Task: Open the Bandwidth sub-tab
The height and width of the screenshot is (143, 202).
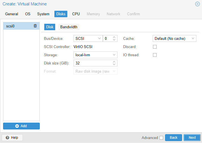Action: [69, 27]
